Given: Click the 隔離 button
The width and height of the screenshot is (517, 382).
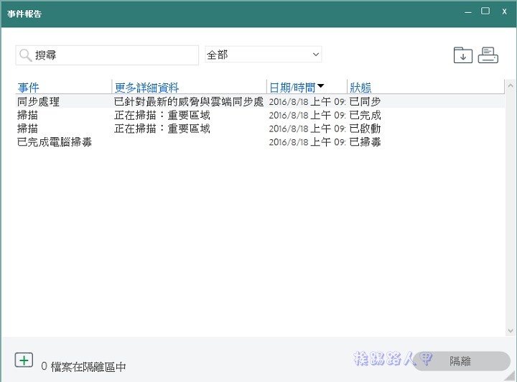Looking at the screenshot, I should 461,361.
